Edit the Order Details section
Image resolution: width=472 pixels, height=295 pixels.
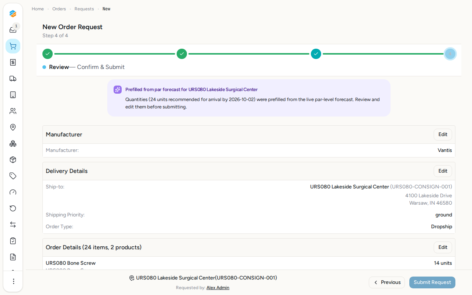coord(443,247)
